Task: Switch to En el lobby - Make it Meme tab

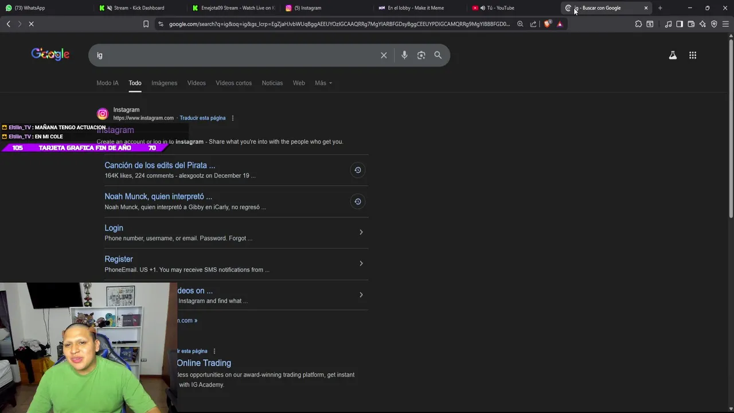Action: click(x=420, y=8)
